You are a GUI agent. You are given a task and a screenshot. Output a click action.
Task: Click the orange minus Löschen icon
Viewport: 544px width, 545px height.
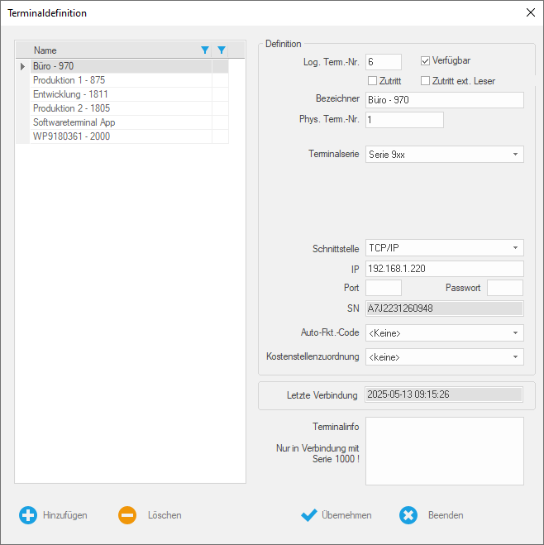tap(127, 515)
